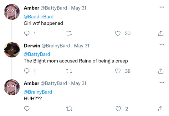Open the blue @BattyBard mention in Derwin's tweet

click(37, 54)
